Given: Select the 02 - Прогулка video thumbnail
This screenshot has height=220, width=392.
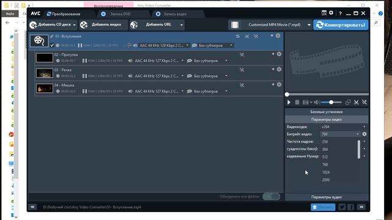Looking at the screenshot, I should [45, 57].
